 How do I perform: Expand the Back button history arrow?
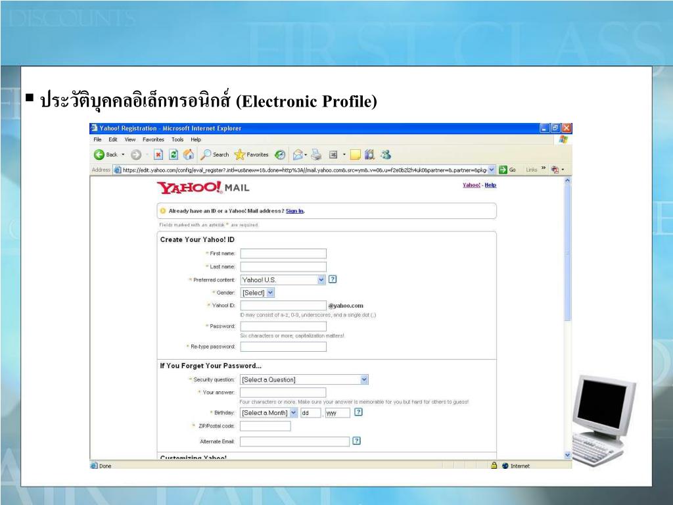coord(123,155)
